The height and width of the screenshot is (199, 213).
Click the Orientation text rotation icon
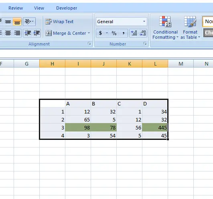click(29, 22)
